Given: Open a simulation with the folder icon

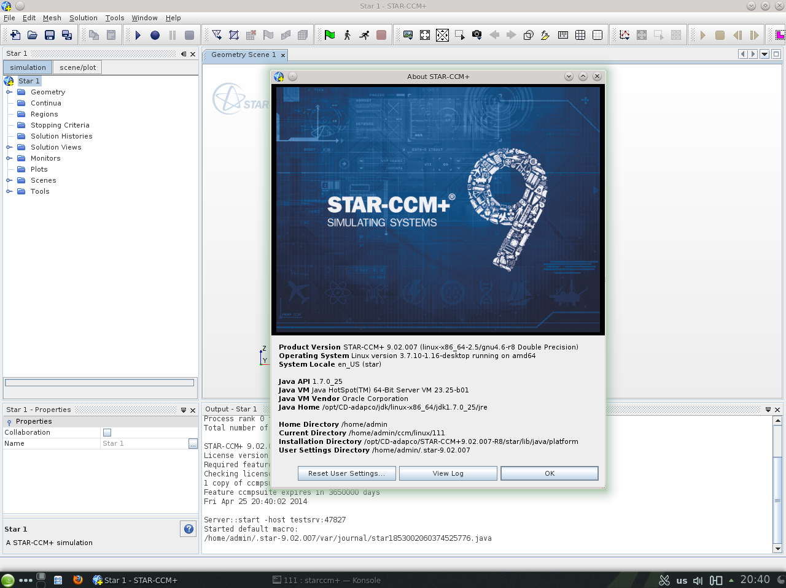Looking at the screenshot, I should (x=33, y=35).
